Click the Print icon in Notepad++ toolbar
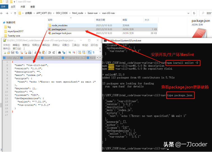The image size is (212, 152). [x=30, y=53]
